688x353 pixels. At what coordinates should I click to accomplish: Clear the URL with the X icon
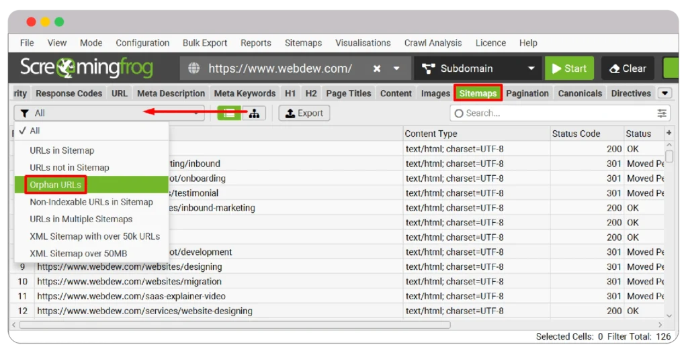point(377,68)
